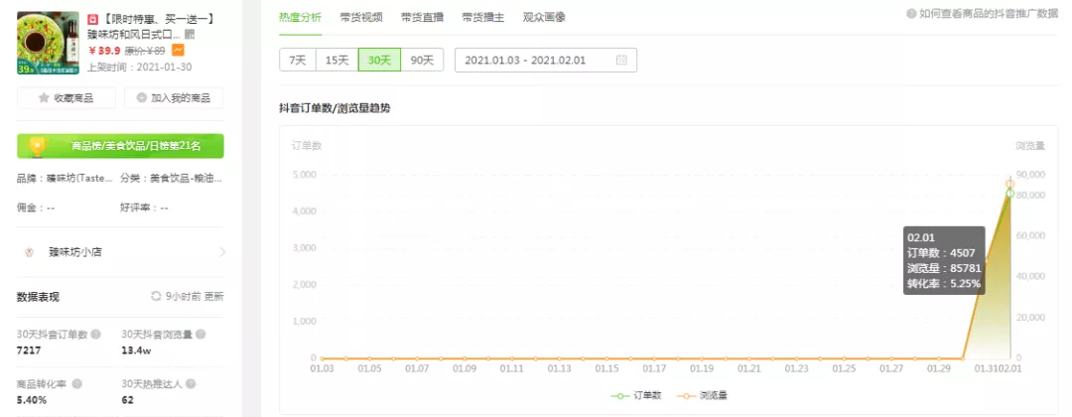The image size is (1072, 417).
Task: Click the 更新 refresh link
Action: coord(214,297)
